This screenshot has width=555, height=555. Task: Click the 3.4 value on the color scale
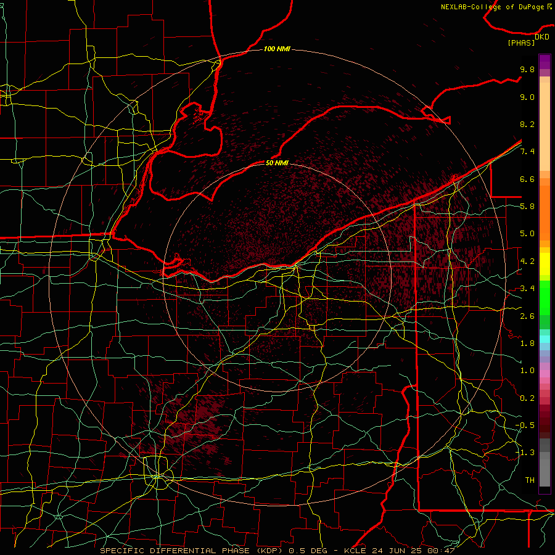(527, 289)
